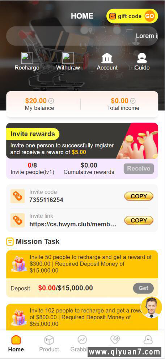
Task: Click the Mission Task header icon
Action: (x=10, y=242)
